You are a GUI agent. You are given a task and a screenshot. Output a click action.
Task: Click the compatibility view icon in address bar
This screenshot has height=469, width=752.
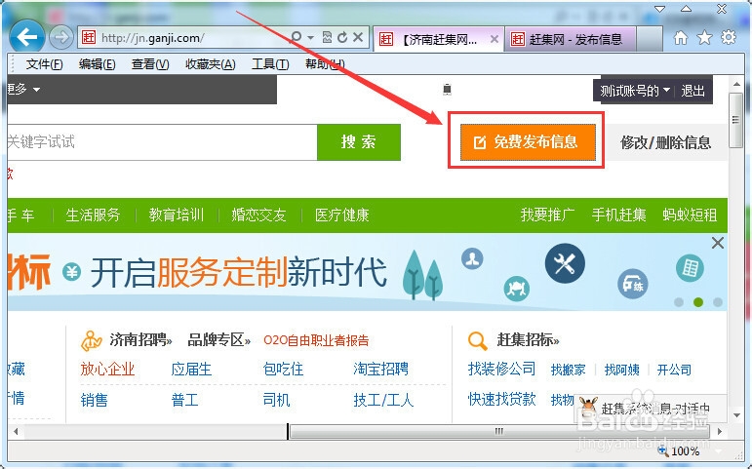click(x=327, y=37)
